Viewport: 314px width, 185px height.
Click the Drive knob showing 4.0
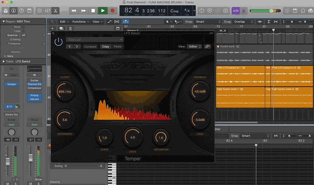[x=132, y=138]
